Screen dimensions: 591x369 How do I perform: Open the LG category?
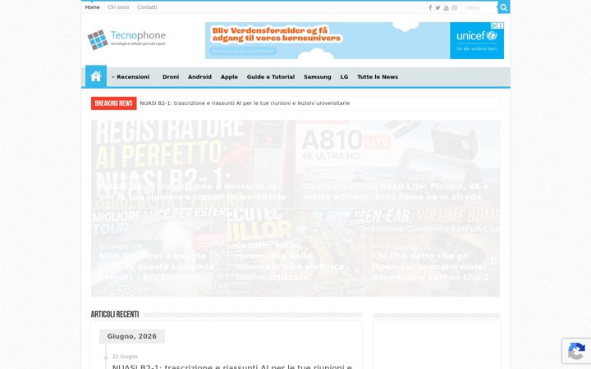pos(344,77)
